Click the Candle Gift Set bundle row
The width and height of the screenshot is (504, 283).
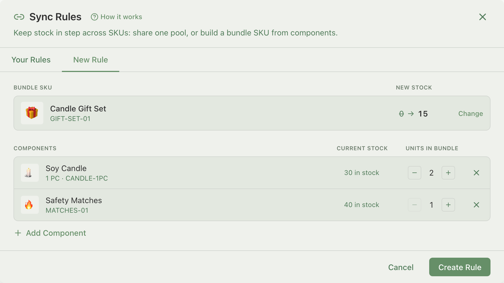tap(252, 113)
